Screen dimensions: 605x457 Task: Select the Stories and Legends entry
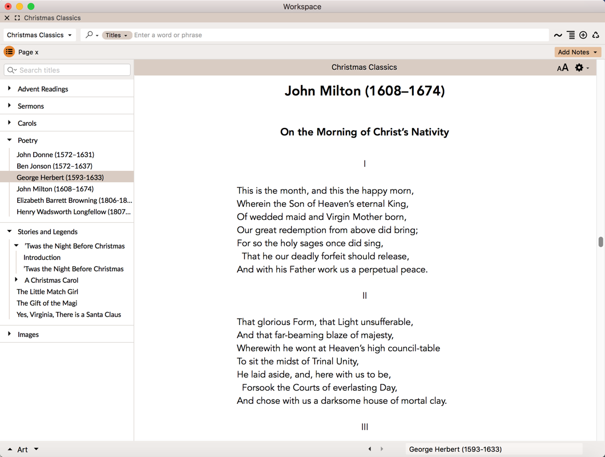coord(47,232)
